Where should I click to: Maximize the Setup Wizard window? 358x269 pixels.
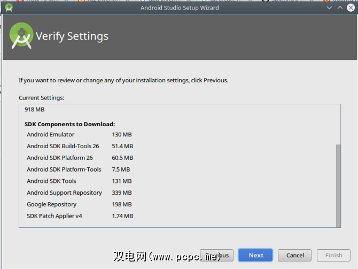click(339, 8)
